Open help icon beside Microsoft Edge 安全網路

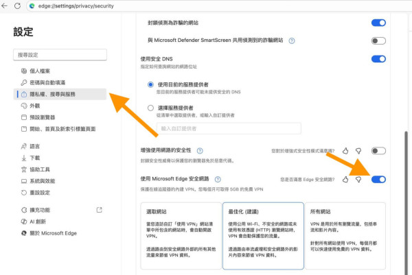coord(218,179)
